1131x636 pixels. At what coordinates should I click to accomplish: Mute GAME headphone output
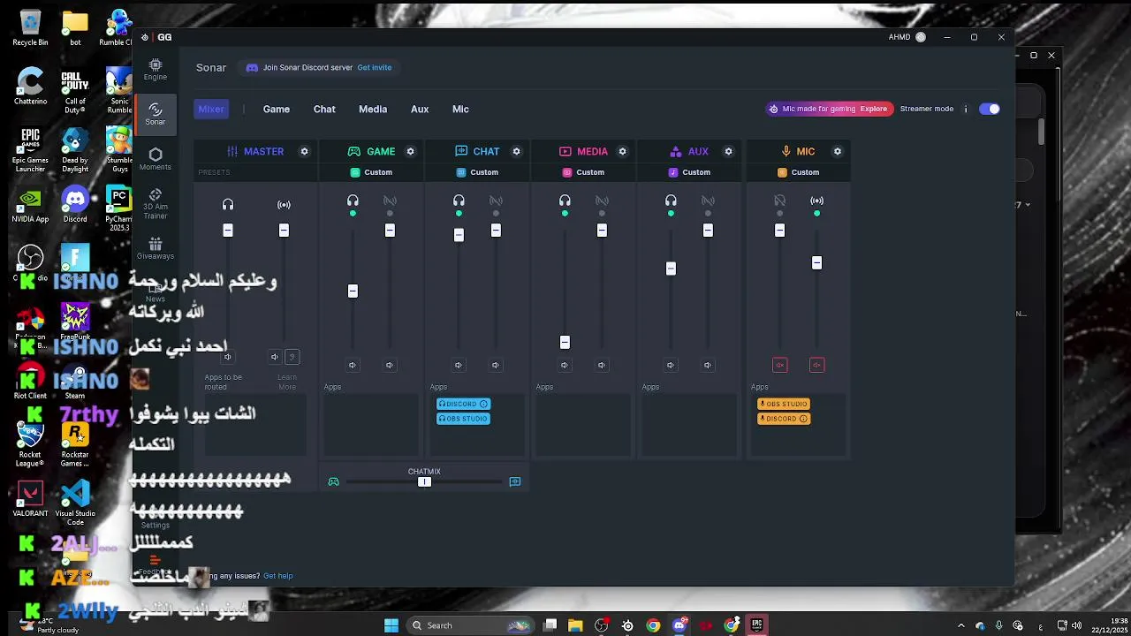coord(353,365)
